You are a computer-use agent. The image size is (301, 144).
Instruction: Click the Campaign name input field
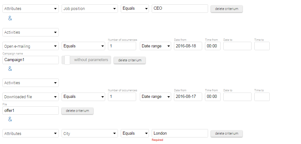coord(31,60)
